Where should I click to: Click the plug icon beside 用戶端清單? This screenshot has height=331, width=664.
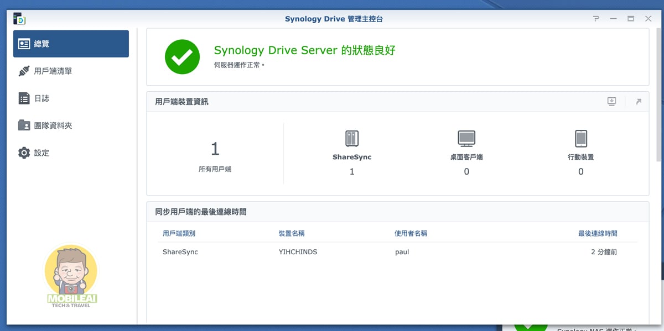[24, 71]
